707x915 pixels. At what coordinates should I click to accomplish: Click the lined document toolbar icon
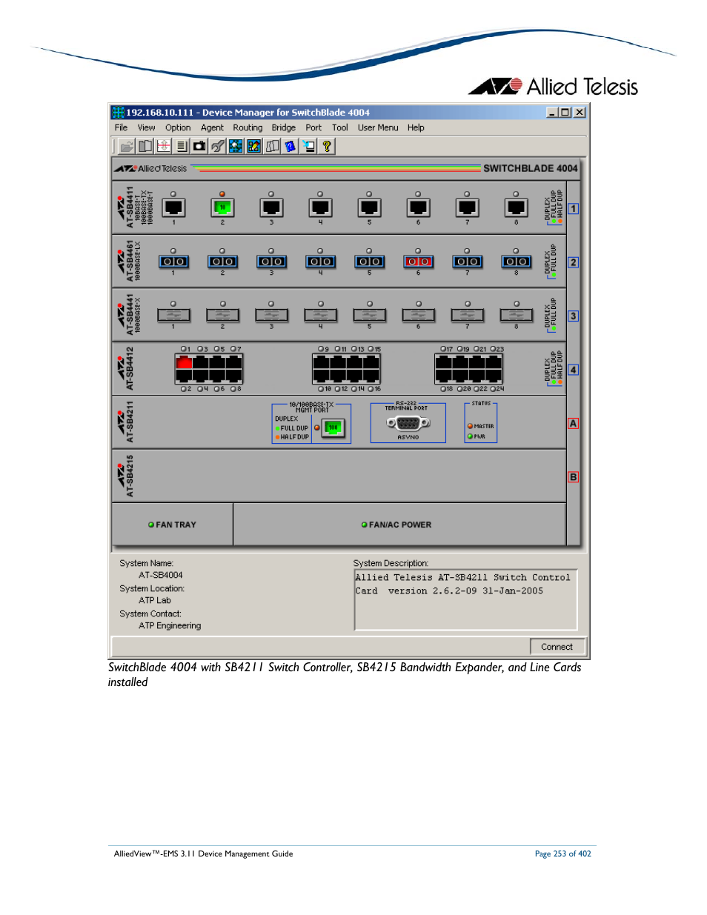pyautogui.click(x=182, y=146)
